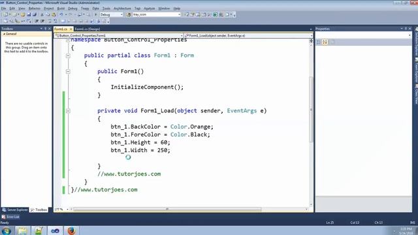The height and width of the screenshot is (235, 418).
Task: Click the Cut toolbar icon
Action: (x=42, y=14)
